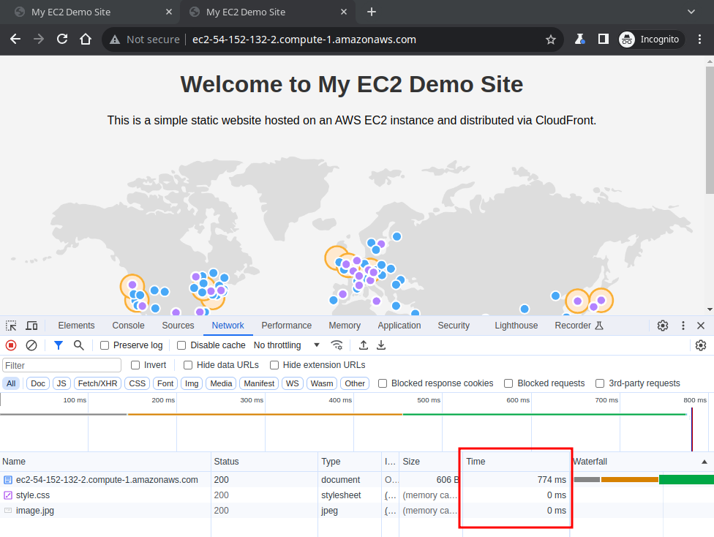Click the Filter text field

click(62, 365)
